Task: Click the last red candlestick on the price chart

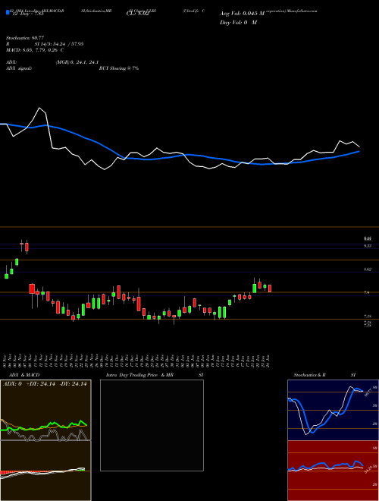Action: 270,288
